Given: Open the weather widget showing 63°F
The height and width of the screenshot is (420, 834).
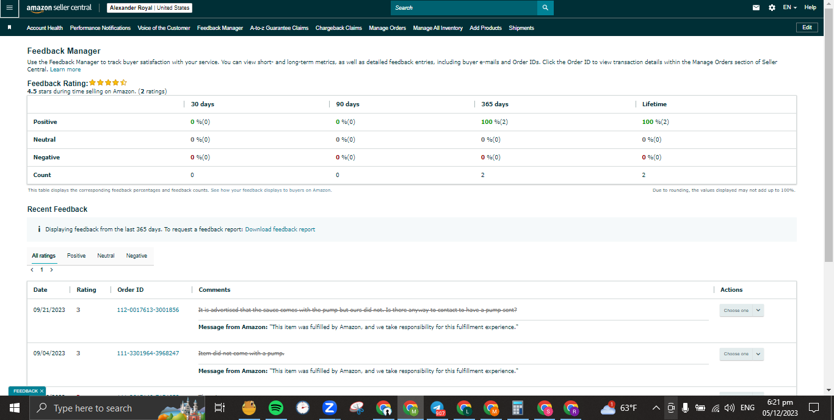Looking at the screenshot, I should pos(618,408).
